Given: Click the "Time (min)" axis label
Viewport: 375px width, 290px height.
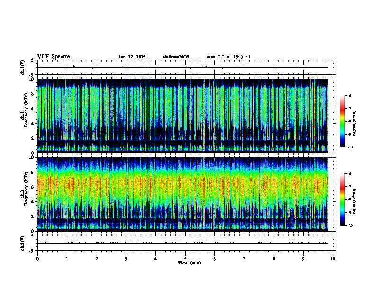Looking at the screenshot, I should coord(189,263).
